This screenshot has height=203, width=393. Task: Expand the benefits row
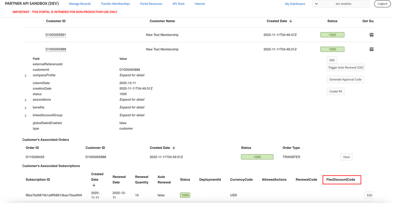pos(25,108)
